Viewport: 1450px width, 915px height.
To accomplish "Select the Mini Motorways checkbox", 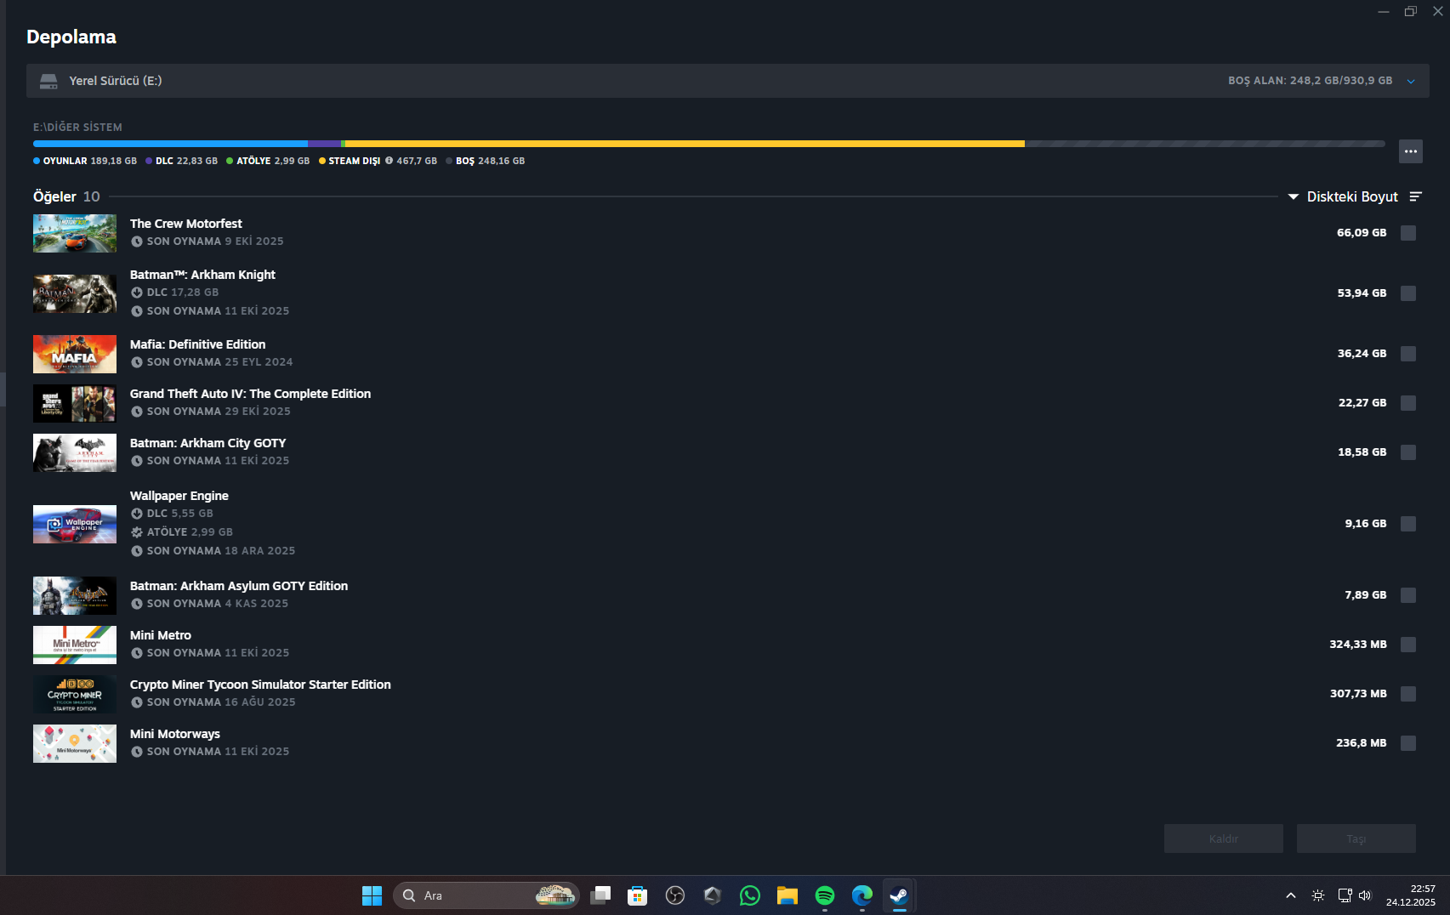I will click(x=1408, y=743).
